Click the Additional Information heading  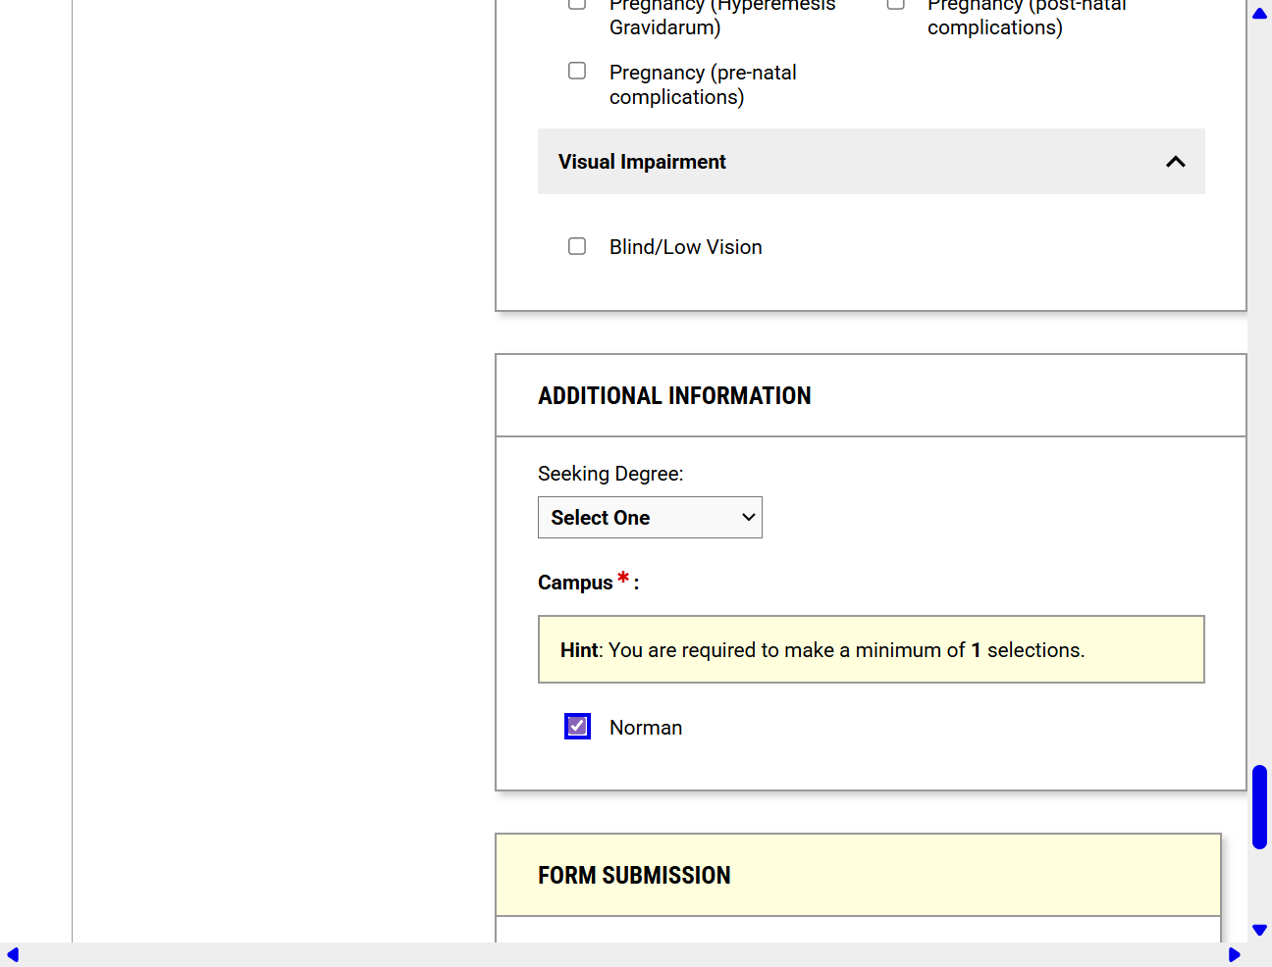point(674,396)
